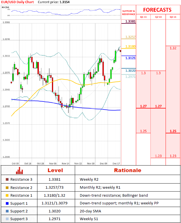Click the 'Resistance 1' row label

pos(21,196)
